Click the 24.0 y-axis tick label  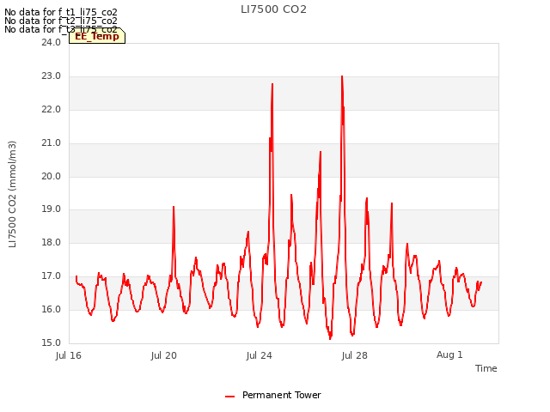51,42
